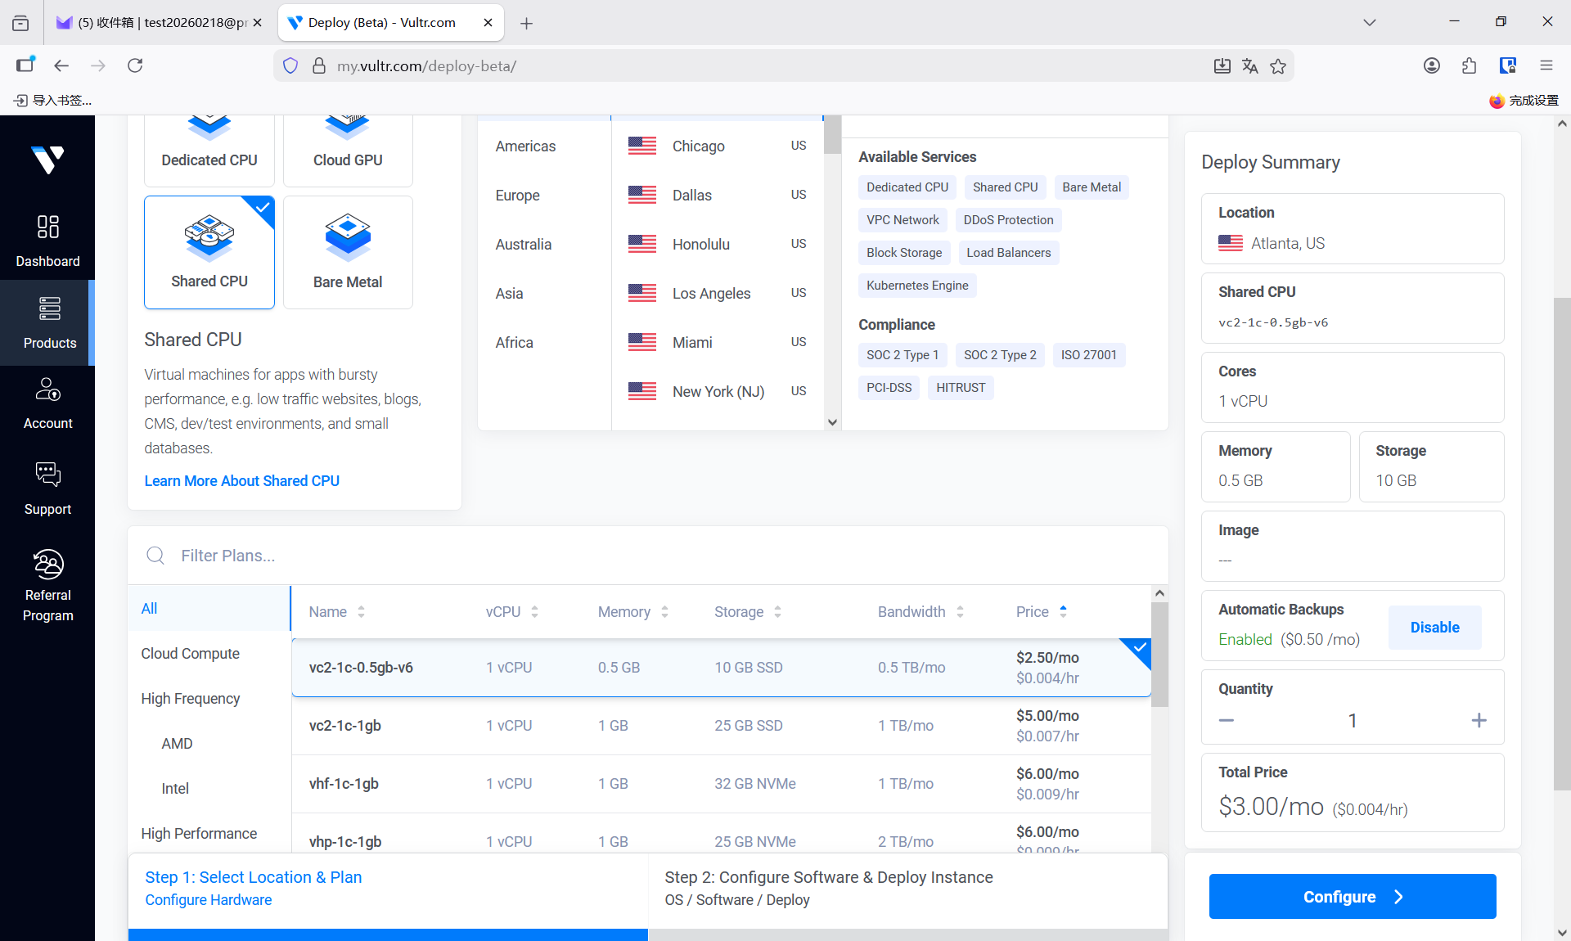Screen dimensions: 1571x941
Task: Sort plans by Price column arrows
Action: click(x=1063, y=611)
